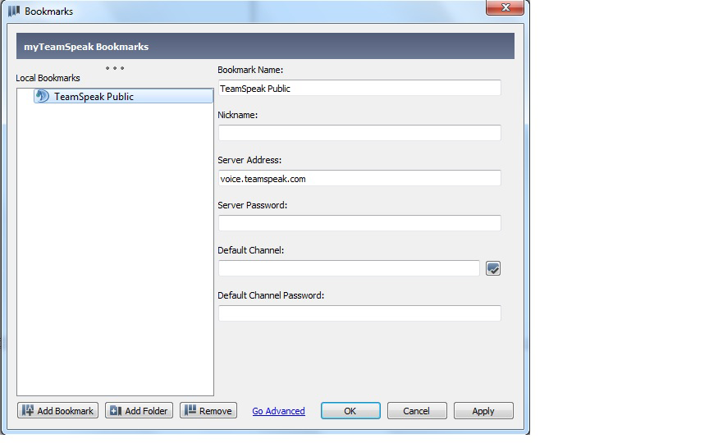Click the three-dot handle above Local Bookmarks
709x443 pixels.
(115, 69)
